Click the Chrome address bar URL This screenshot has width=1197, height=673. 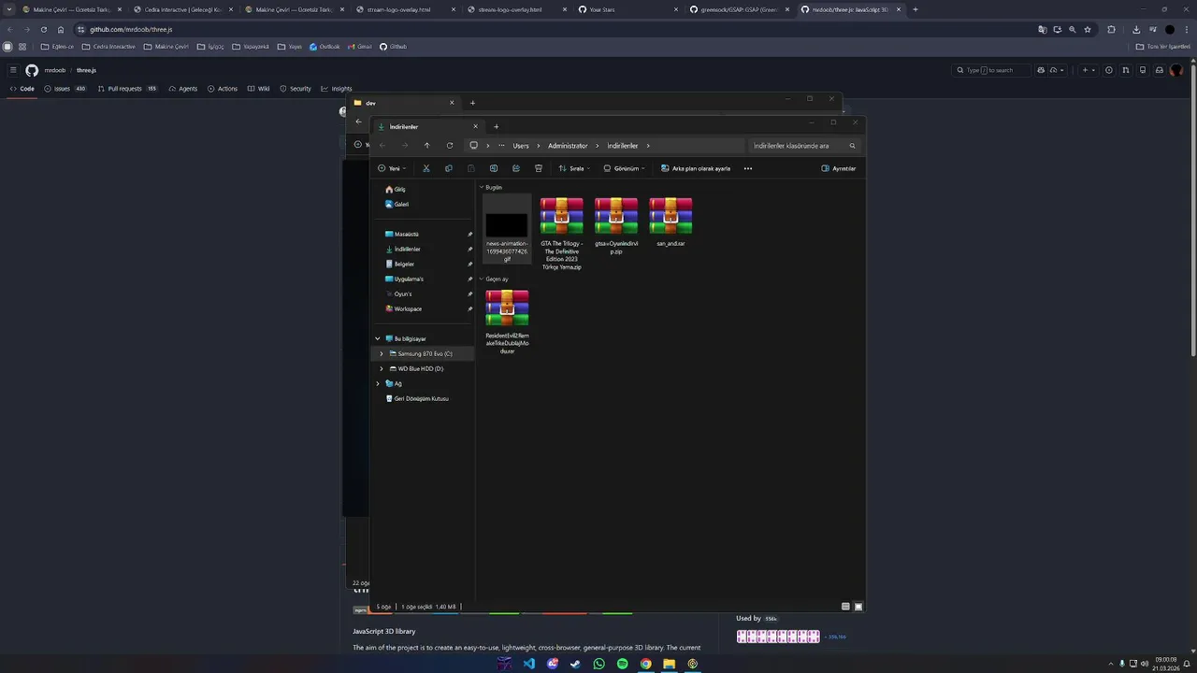pos(131,29)
